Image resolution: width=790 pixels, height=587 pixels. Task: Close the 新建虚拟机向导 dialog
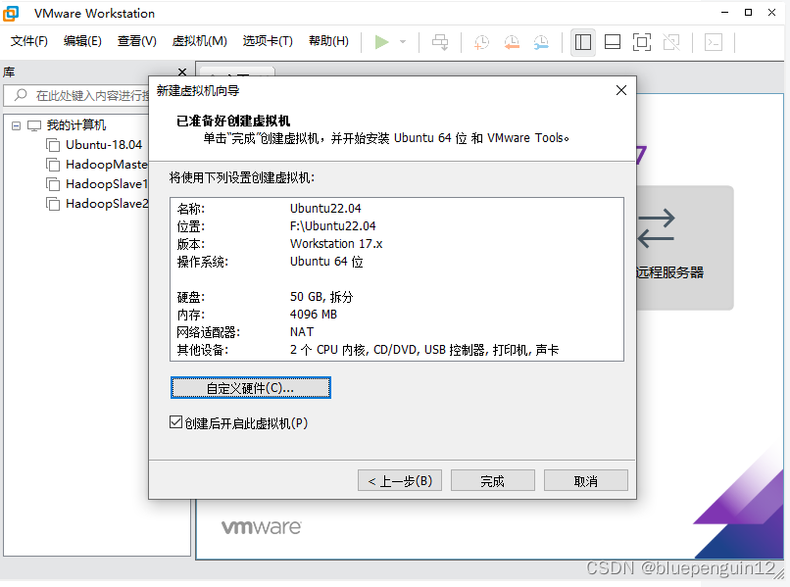pos(621,90)
